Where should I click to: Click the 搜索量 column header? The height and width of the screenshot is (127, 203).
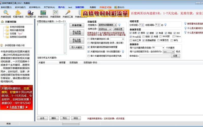(x=62, y=62)
